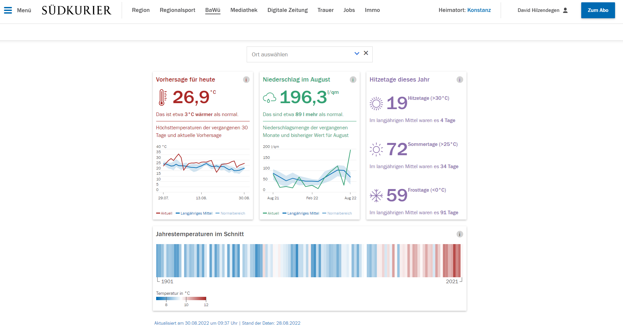Image resolution: width=623 pixels, height=328 pixels.
Task: Click David Hilzendegen account name
Action: point(538,10)
